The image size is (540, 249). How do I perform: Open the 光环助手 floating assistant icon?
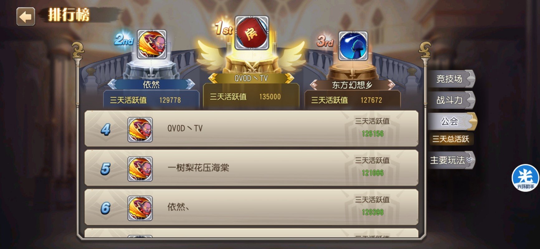[526, 178]
